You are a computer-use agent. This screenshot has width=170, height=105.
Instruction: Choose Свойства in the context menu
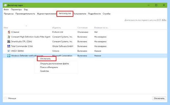point(44,71)
